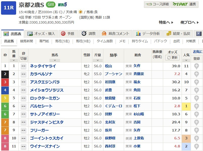Toggle the 印 切替 button

(23, 58)
